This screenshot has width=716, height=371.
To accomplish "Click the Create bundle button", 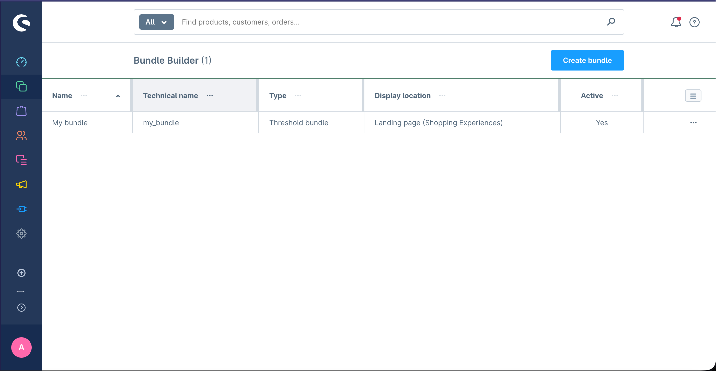I will click(587, 60).
